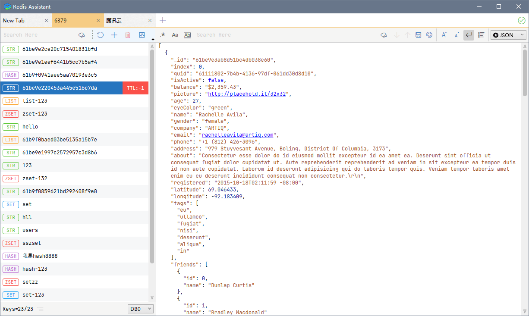Save the value with the disk icon
The width and height of the screenshot is (529, 316).
[418, 35]
